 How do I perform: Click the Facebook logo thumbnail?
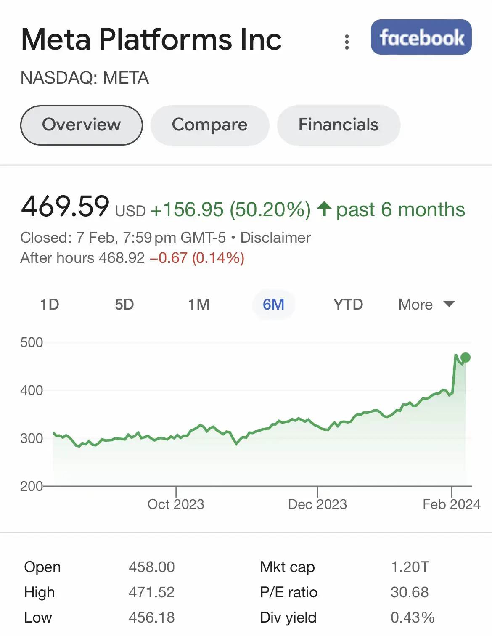[x=421, y=37]
